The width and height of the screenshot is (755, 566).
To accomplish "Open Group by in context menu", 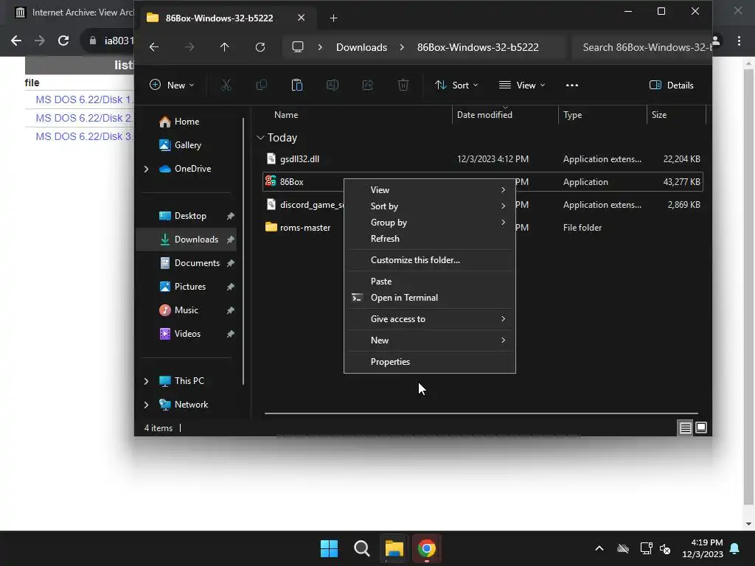I will [x=430, y=223].
